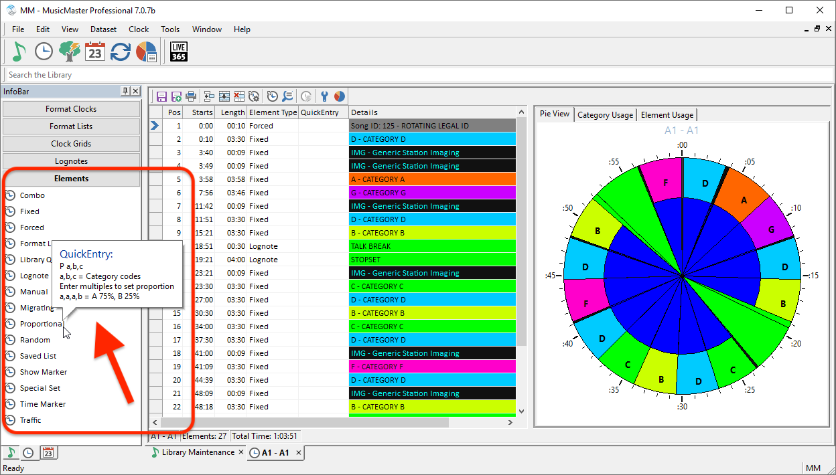Expand the Clock Grids section
The height and width of the screenshot is (475, 836).
(x=71, y=144)
